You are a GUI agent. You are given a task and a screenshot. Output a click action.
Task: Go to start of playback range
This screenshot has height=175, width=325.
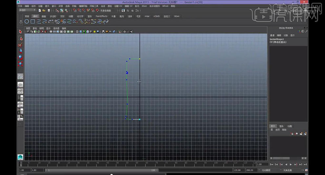click(271, 164)
